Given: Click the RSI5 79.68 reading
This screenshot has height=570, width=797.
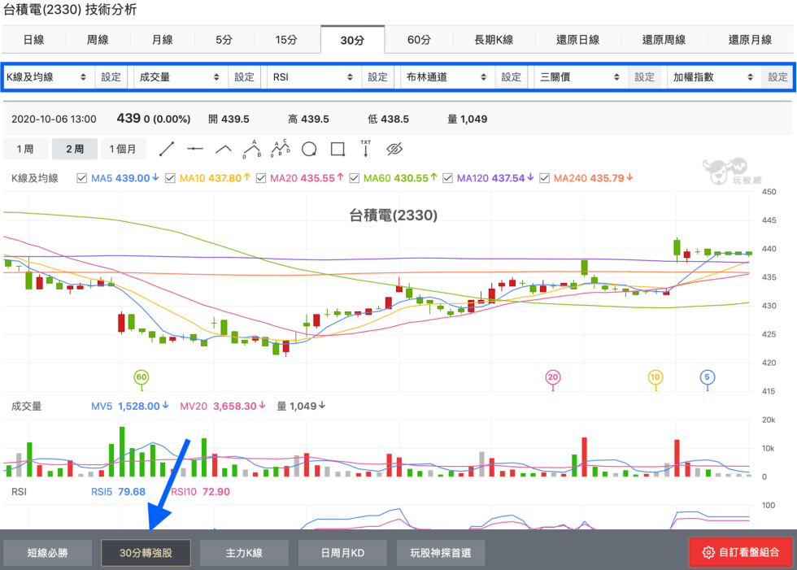Looking at the screenshot, I should coord(118,492).
